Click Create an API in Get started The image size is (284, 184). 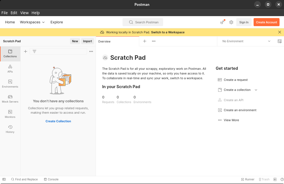tap(234, 100)
